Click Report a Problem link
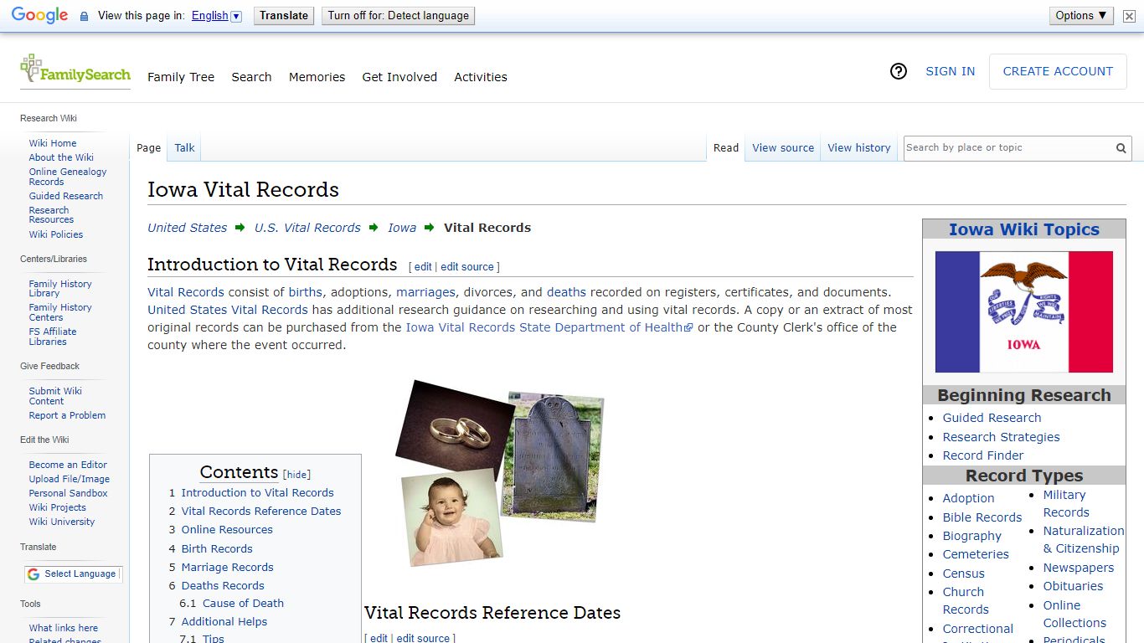 click(x=67, y=415)
